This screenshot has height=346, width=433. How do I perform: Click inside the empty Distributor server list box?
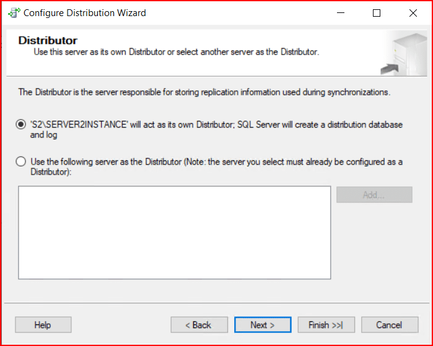[x=174, y=232]
